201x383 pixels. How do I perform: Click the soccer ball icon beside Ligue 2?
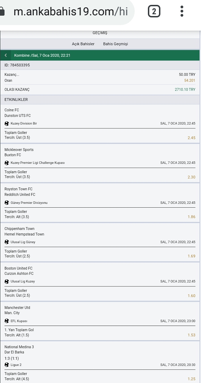7,365
